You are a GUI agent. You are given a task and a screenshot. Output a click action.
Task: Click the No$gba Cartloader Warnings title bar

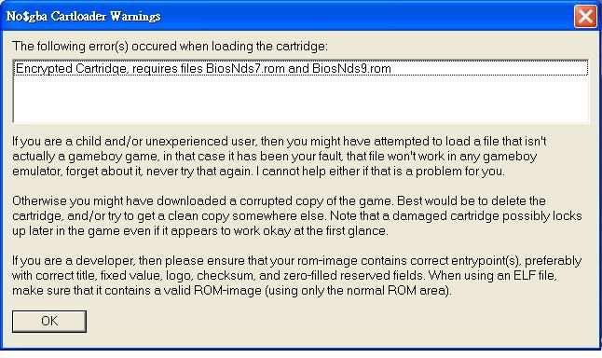pyautogui.click(x=288, y=16)
